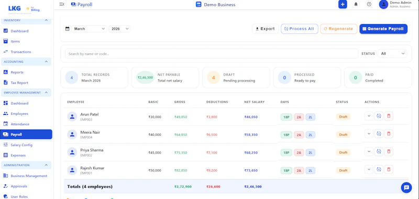This screenshot has height=199, width=419.
Task: Click the Processed summary card
Action: (x=307, y=77)
